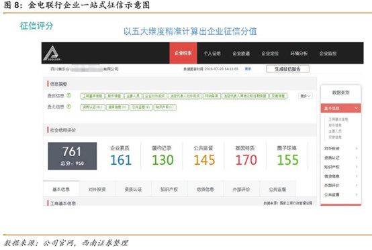Click the 基因特质 score 170
372x250 pixels.
pyautogui.click(x=246, y=160)
